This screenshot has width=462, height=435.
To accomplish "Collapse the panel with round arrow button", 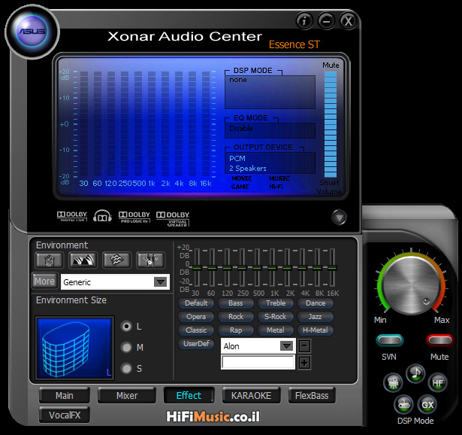I will pyautogui.click(x=339, y=217).
